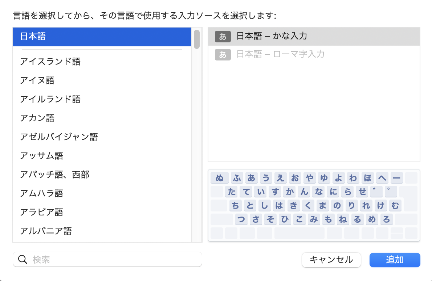
Task: Select 日本語 in the language list
Action: point(102,37)
